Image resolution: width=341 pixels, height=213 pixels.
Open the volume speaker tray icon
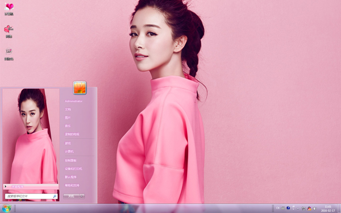[x=314, y=208]
